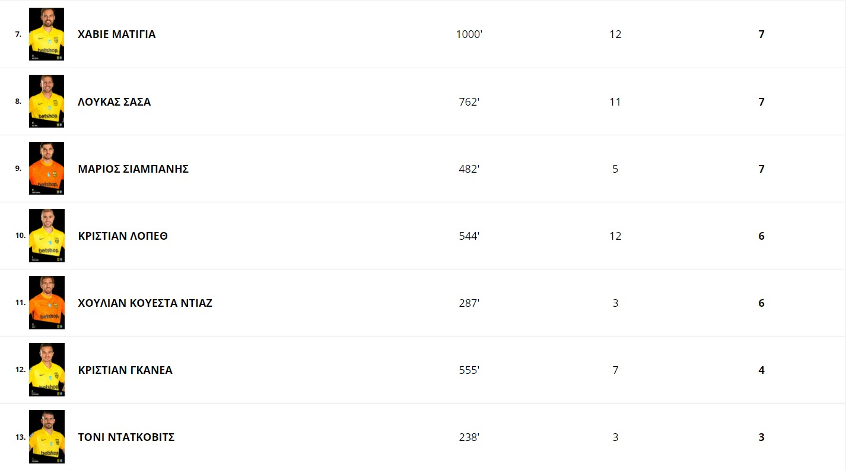
Task: Select rank number 10. label
Action: pos(20,236)
